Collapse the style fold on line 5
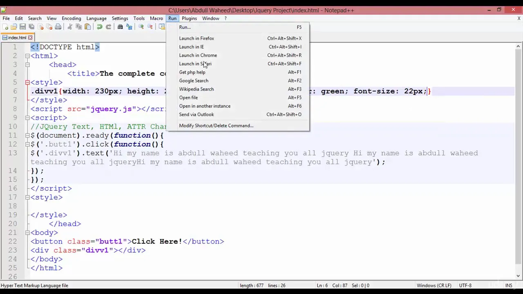This screenshot has width=523, height=294. 27,82
